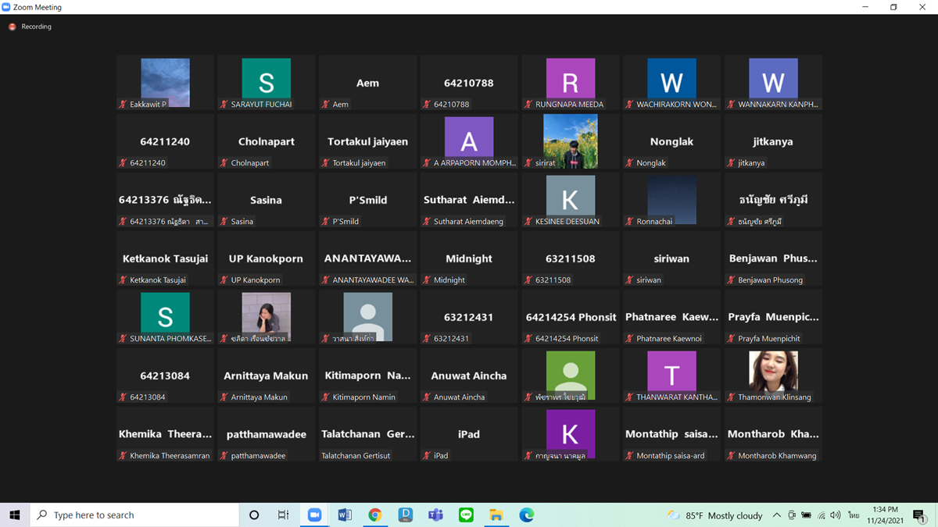938x527 pixels.
Task: Launch Microsoft Edge from the taskbar
Action: click(x=527, y=515)
